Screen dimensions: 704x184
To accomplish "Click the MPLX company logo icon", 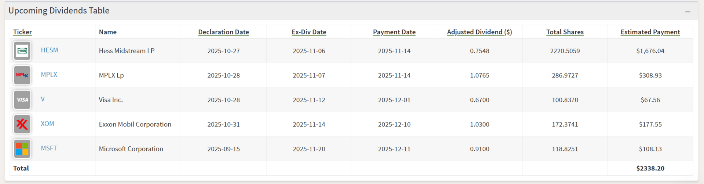I will tap(22, 75).
